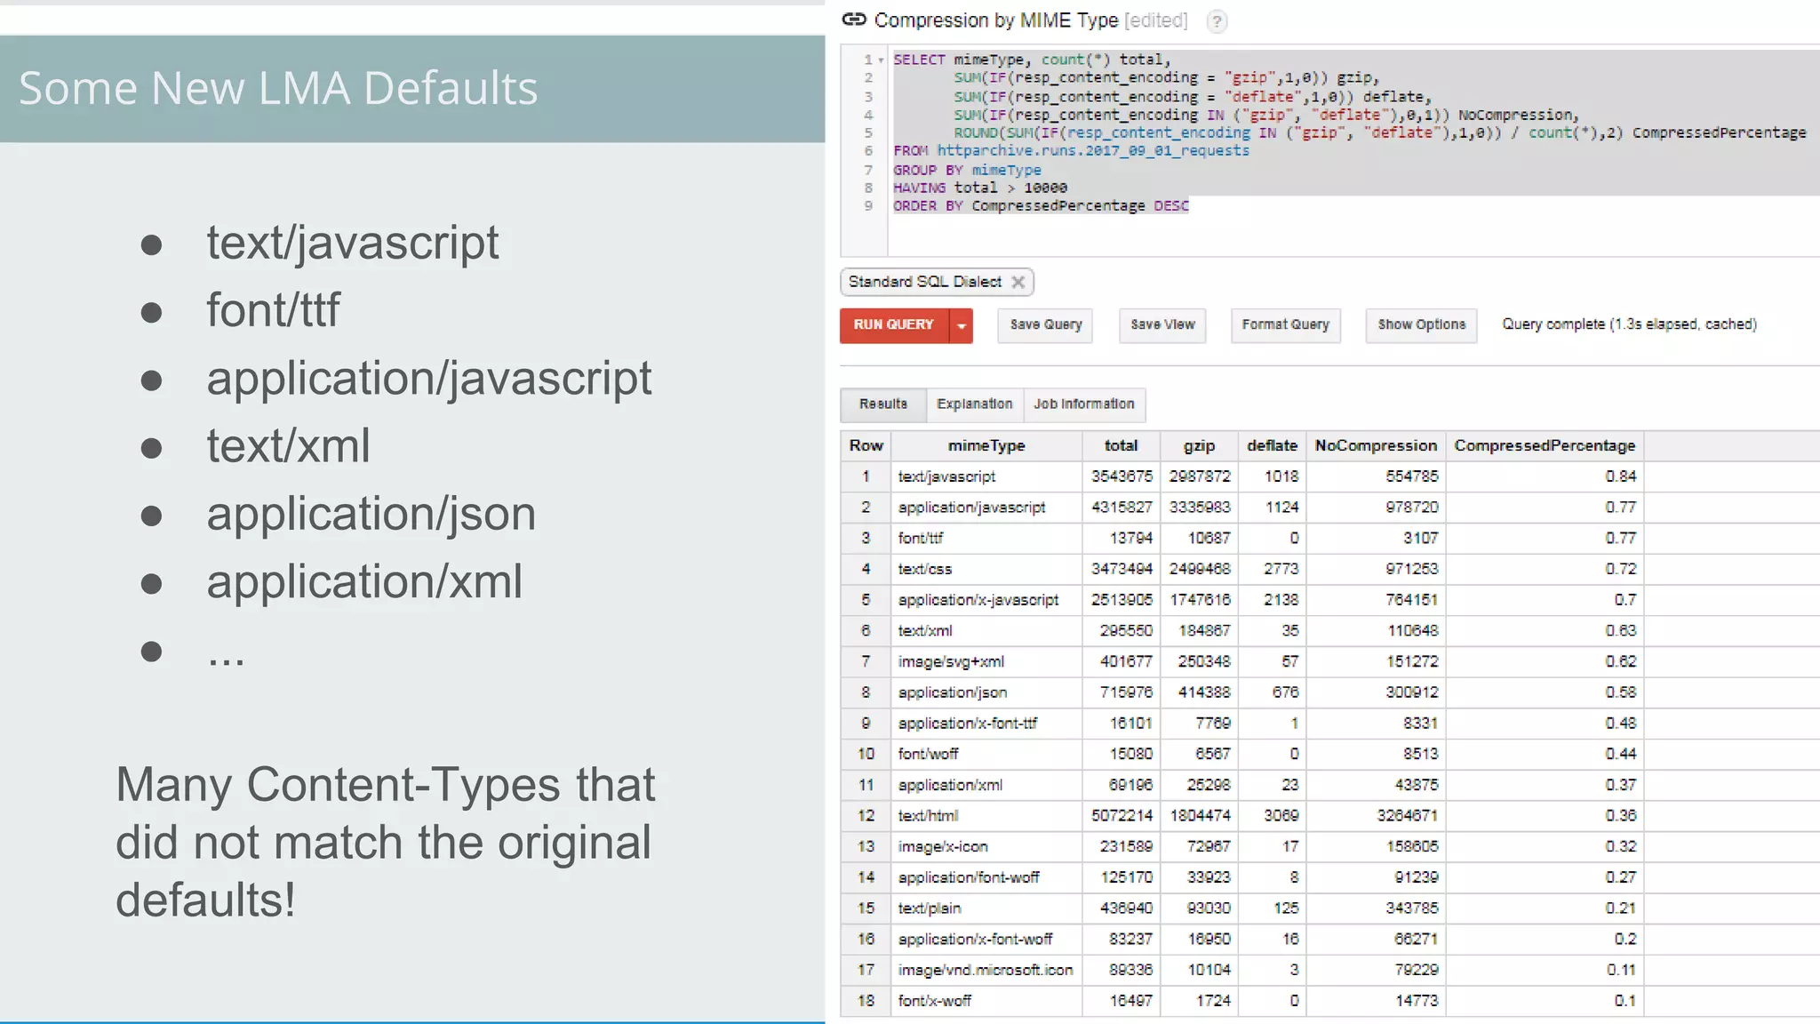Viewport: 1820px width, 1024px height.
Task: Click the gzip column header
Action: [x=1199, y=446]
